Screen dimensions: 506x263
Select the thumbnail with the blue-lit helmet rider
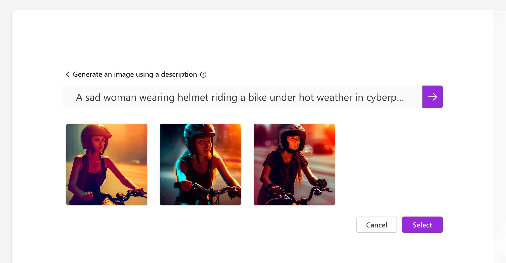click(x=200, y=165)
